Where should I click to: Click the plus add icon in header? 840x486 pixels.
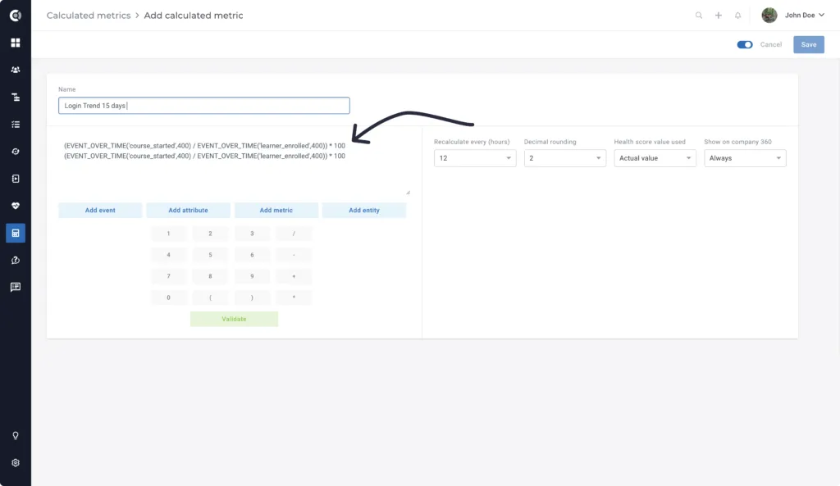coord(719,16)
